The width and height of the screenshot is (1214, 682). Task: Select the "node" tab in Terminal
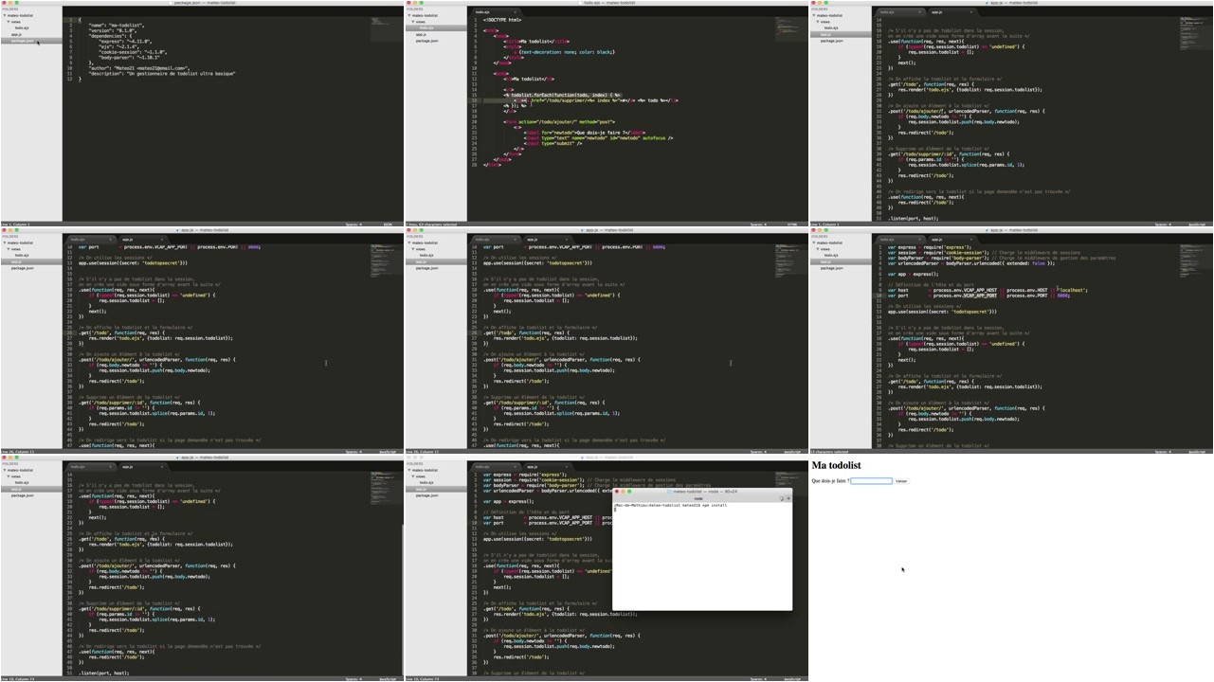click(x=698, y=498)
